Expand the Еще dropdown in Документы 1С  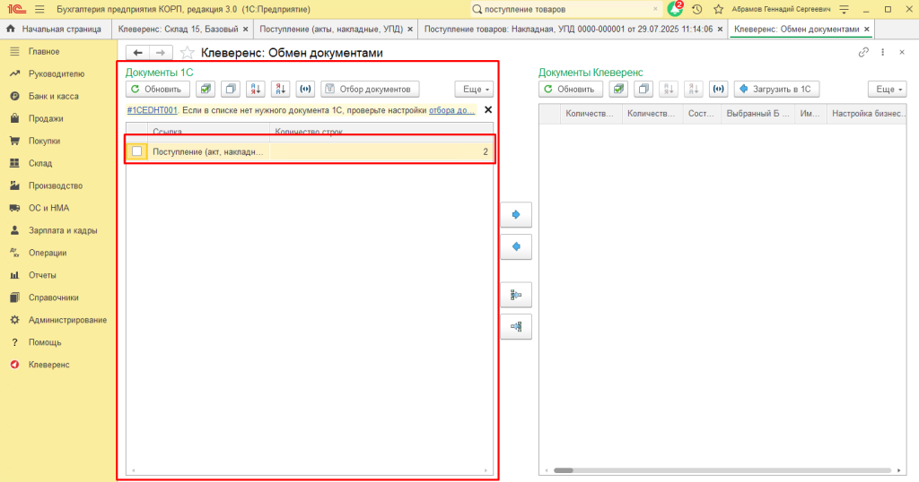coord(474,89)
